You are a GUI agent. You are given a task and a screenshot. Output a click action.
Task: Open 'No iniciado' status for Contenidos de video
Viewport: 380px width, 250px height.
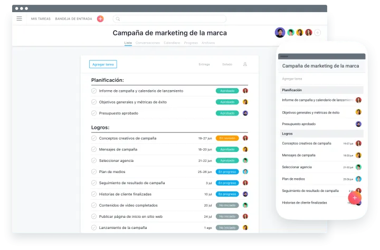pos(227,205)
